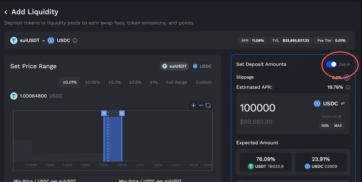This screenshot has height=182, width=362.
Task: Click the $99,983.80 dollar value text
Action: click(256, 122)
